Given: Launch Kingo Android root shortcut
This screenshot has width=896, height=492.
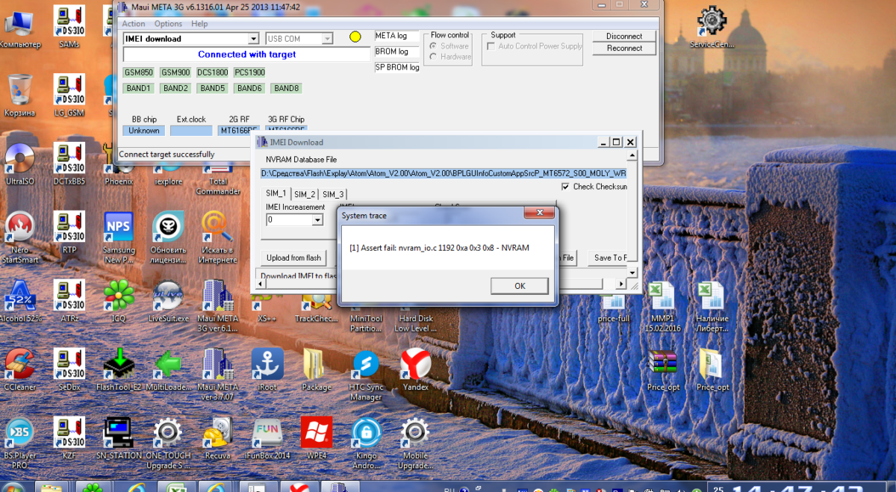Looking at the screenshot, I should click(x=366, y=432).
